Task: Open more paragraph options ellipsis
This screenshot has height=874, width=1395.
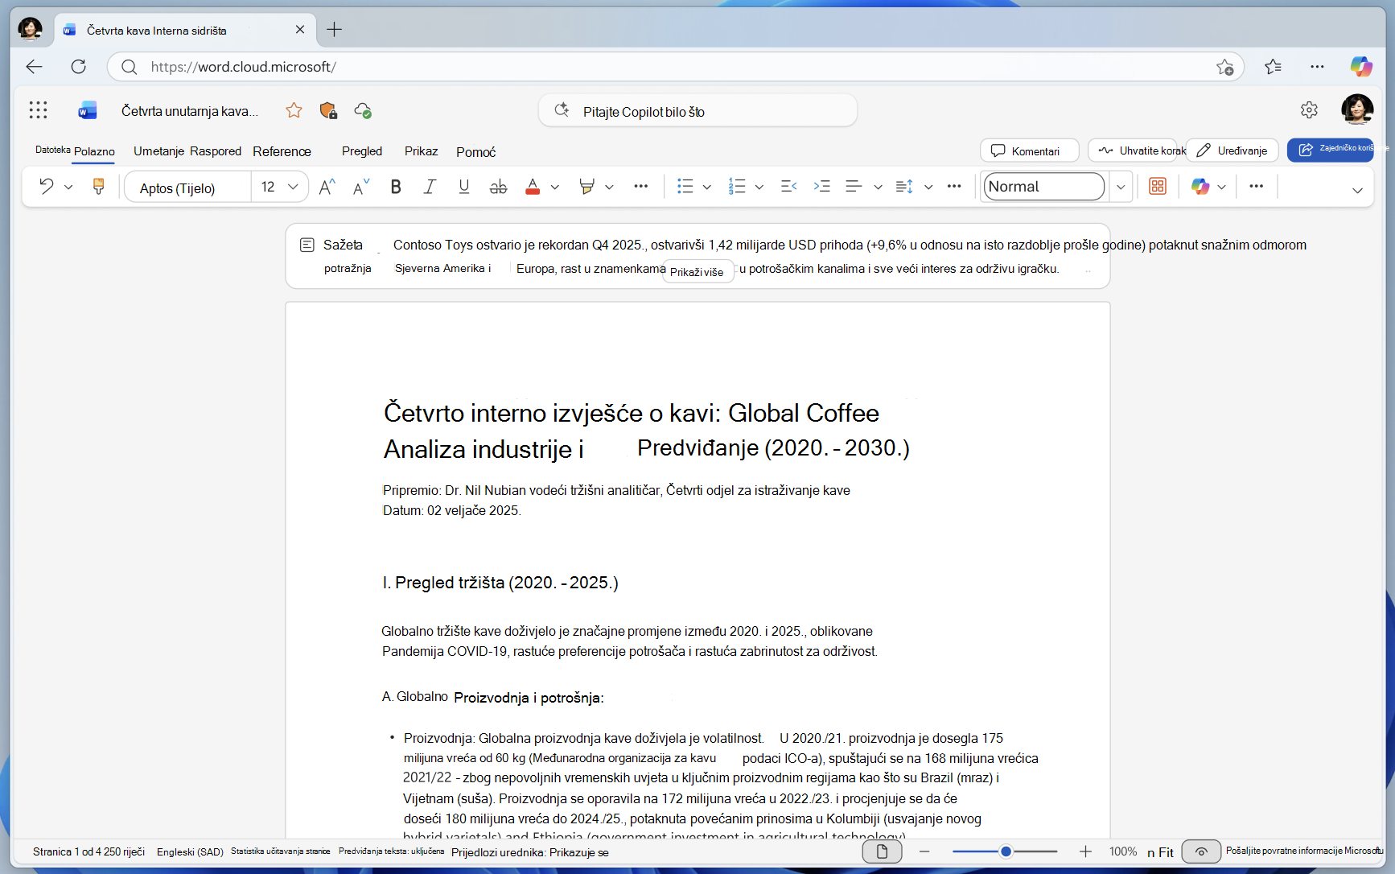Action: pyautogui.click(x=954, y=187)
